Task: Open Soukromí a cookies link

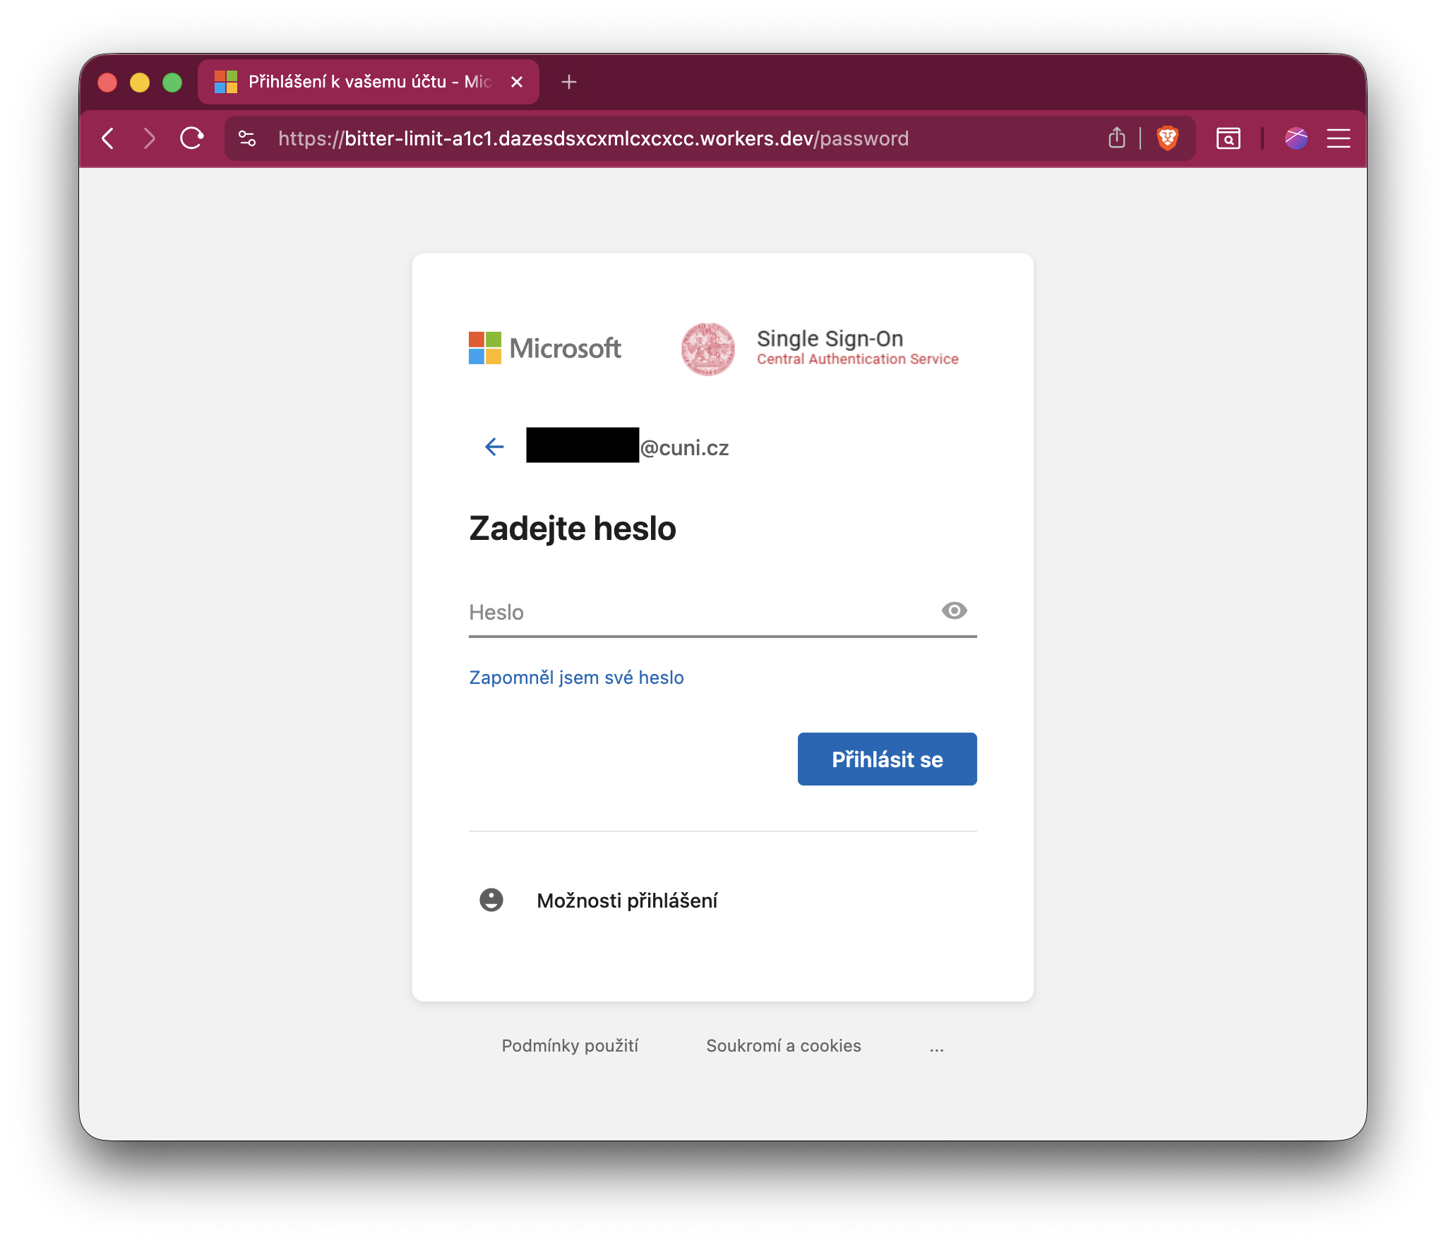Action: pos(784,1046)
